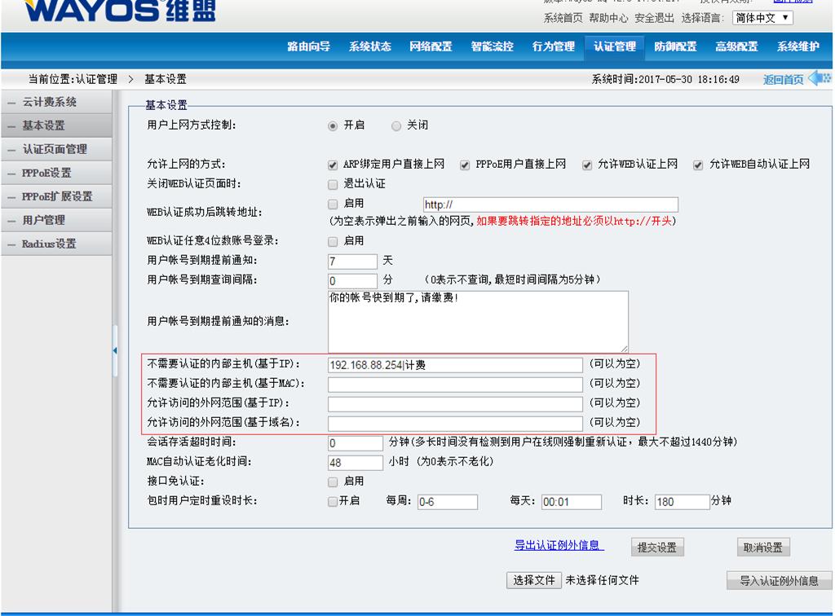
Task: Click the 安全退出 link
Action: 654,17
